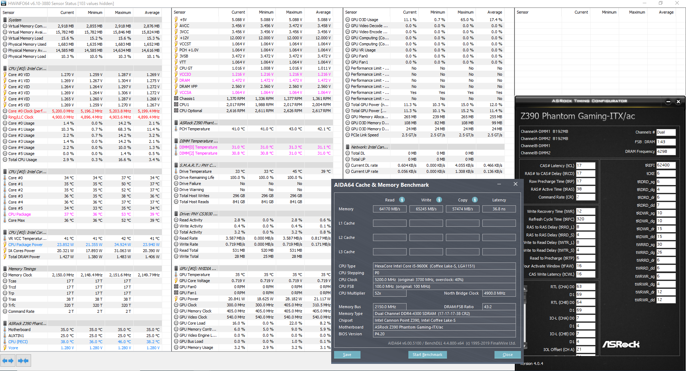The width and height of the screenshot is (686, 371).
Task: Click the DIMM Temperature group icon
Action: [176, 141]
